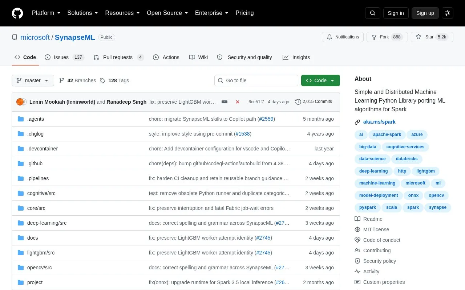The height and width of the screenshot is (290, 465).
Task: Click the red failed status X icon
Action: [x=238, y=102]
